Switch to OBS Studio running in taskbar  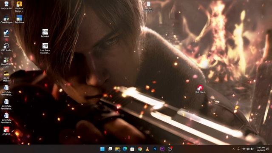[x=170, y=149]
